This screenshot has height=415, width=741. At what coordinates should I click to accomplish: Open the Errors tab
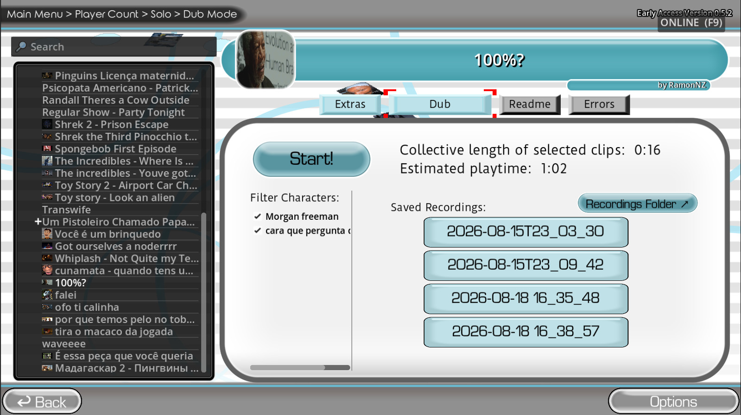[599, 104]
